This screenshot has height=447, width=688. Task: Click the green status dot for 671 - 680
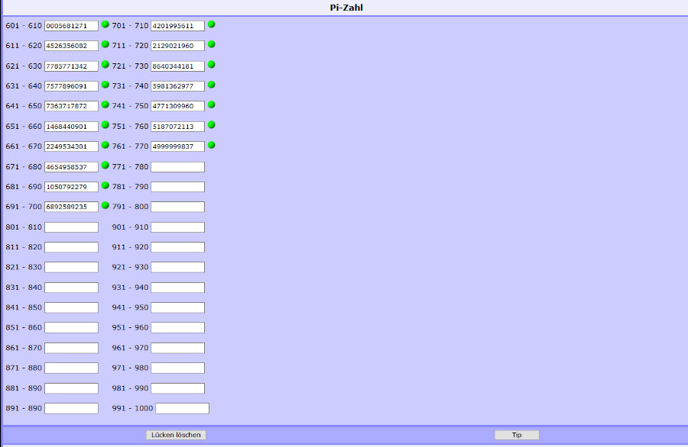point(105,165)
